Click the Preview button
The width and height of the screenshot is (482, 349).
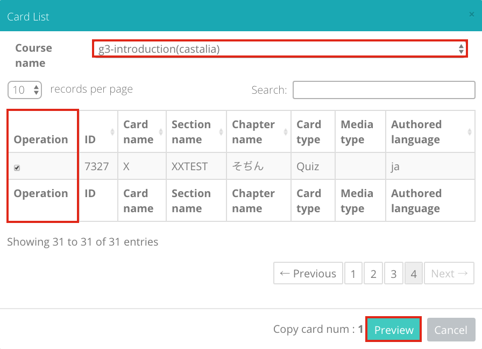[393, 330]
